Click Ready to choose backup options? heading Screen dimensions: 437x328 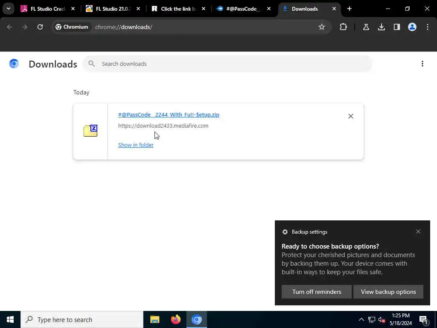tap(330, 246)
